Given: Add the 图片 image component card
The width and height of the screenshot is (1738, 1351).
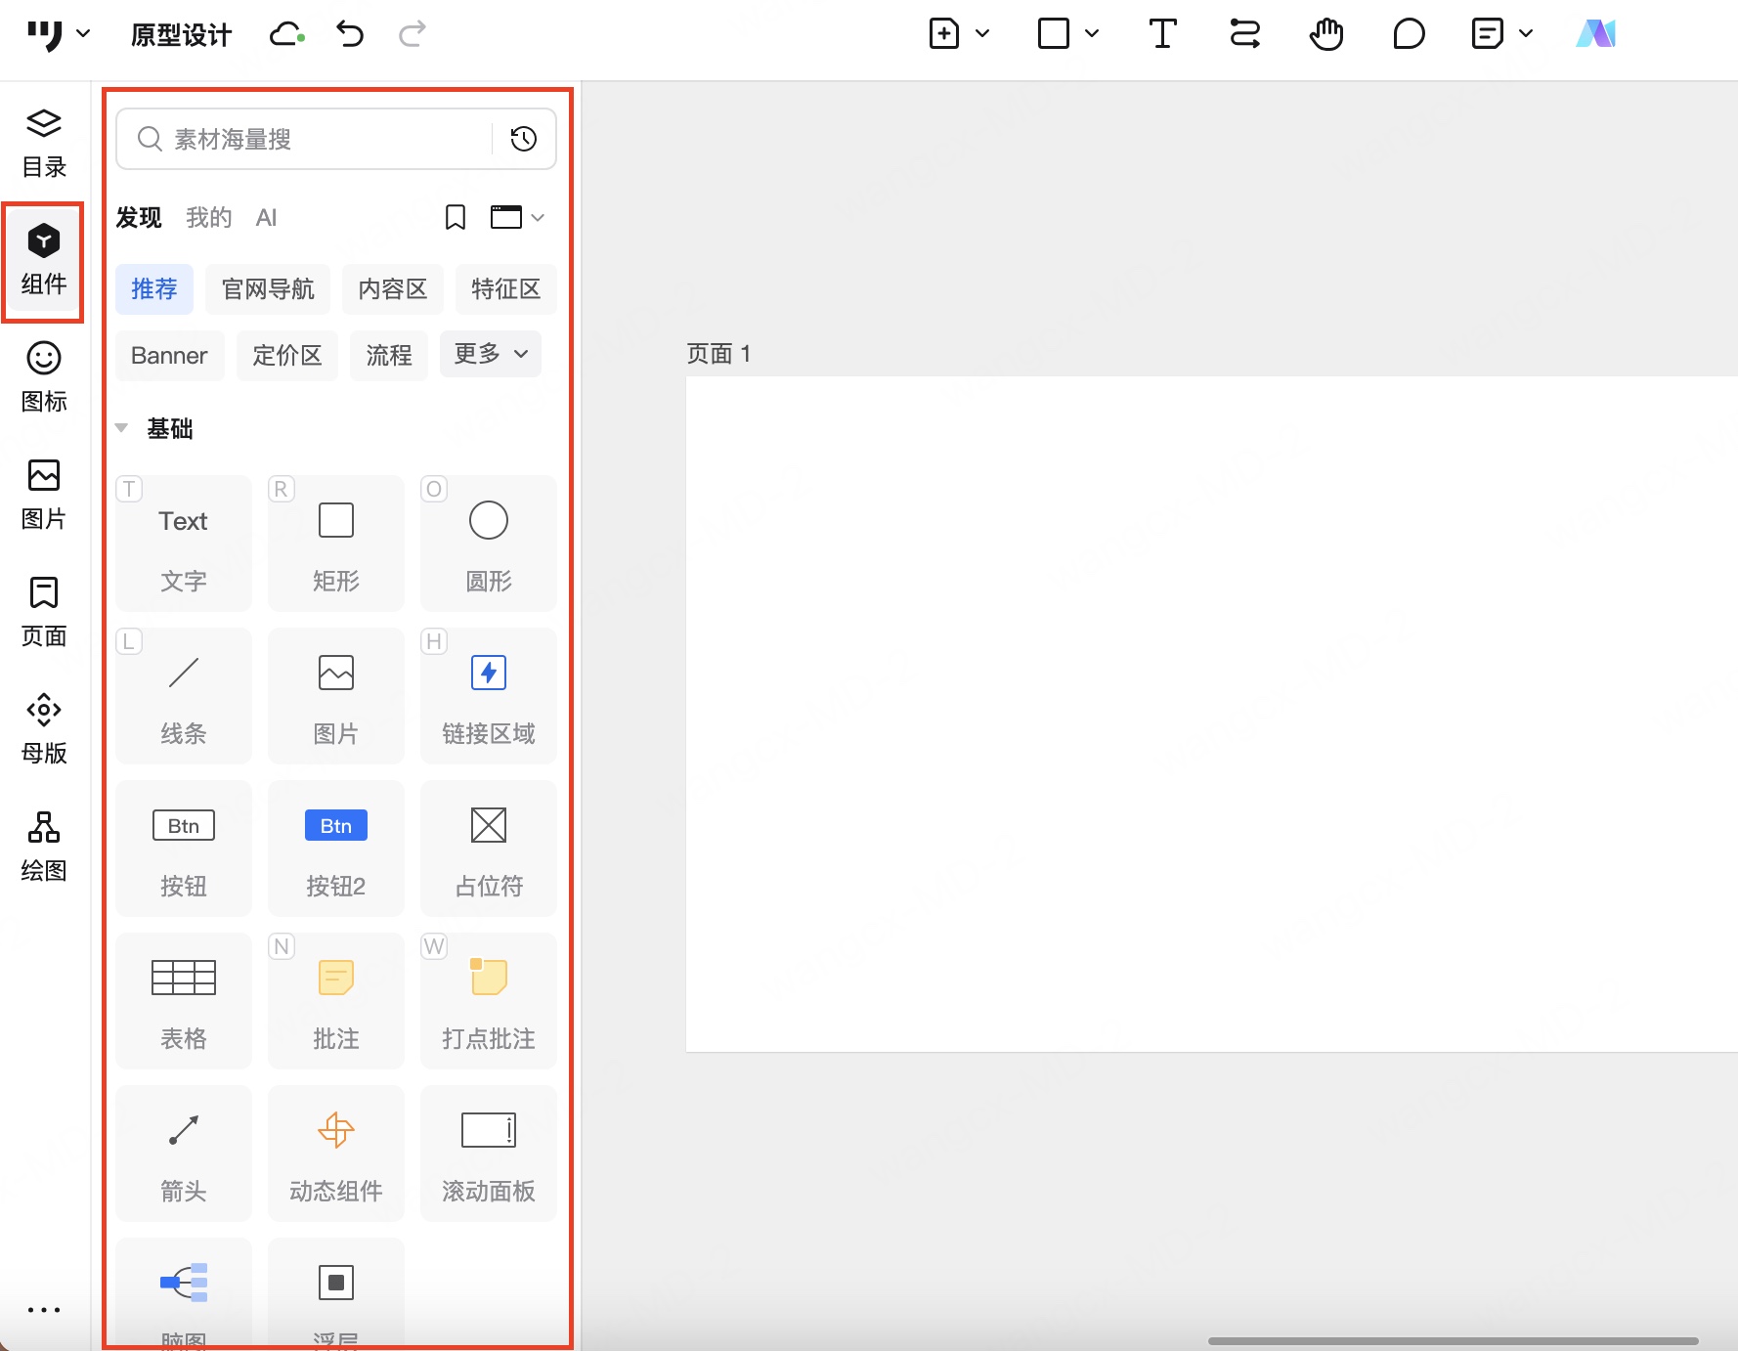Looking at the screenshot, I should [336, 696].
